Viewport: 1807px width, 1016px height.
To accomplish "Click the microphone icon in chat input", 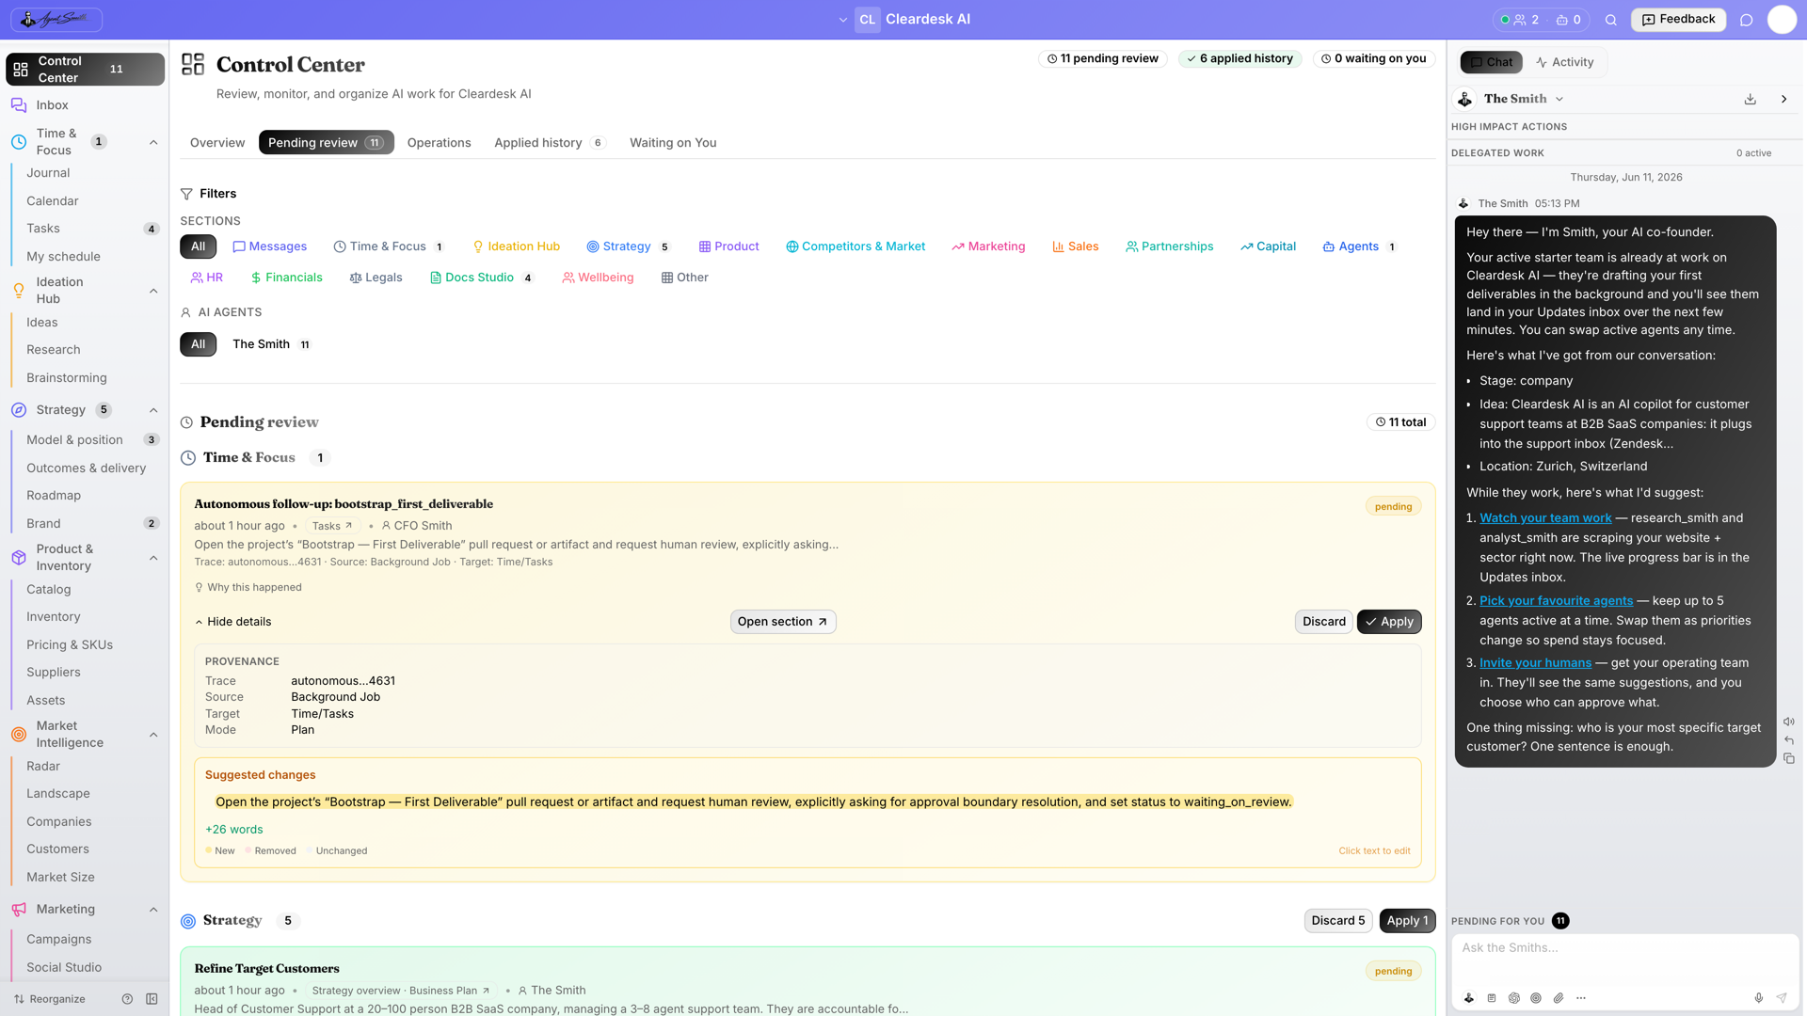I will pyautogui.click(x=1758, y=998).
